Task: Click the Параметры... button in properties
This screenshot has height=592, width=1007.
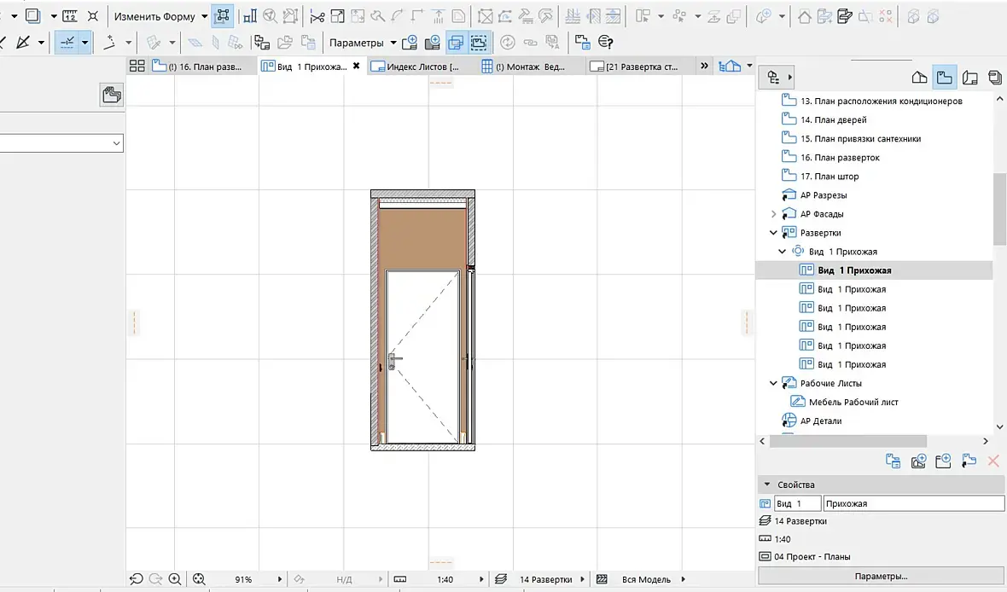Action: click(x=881, y=576)
